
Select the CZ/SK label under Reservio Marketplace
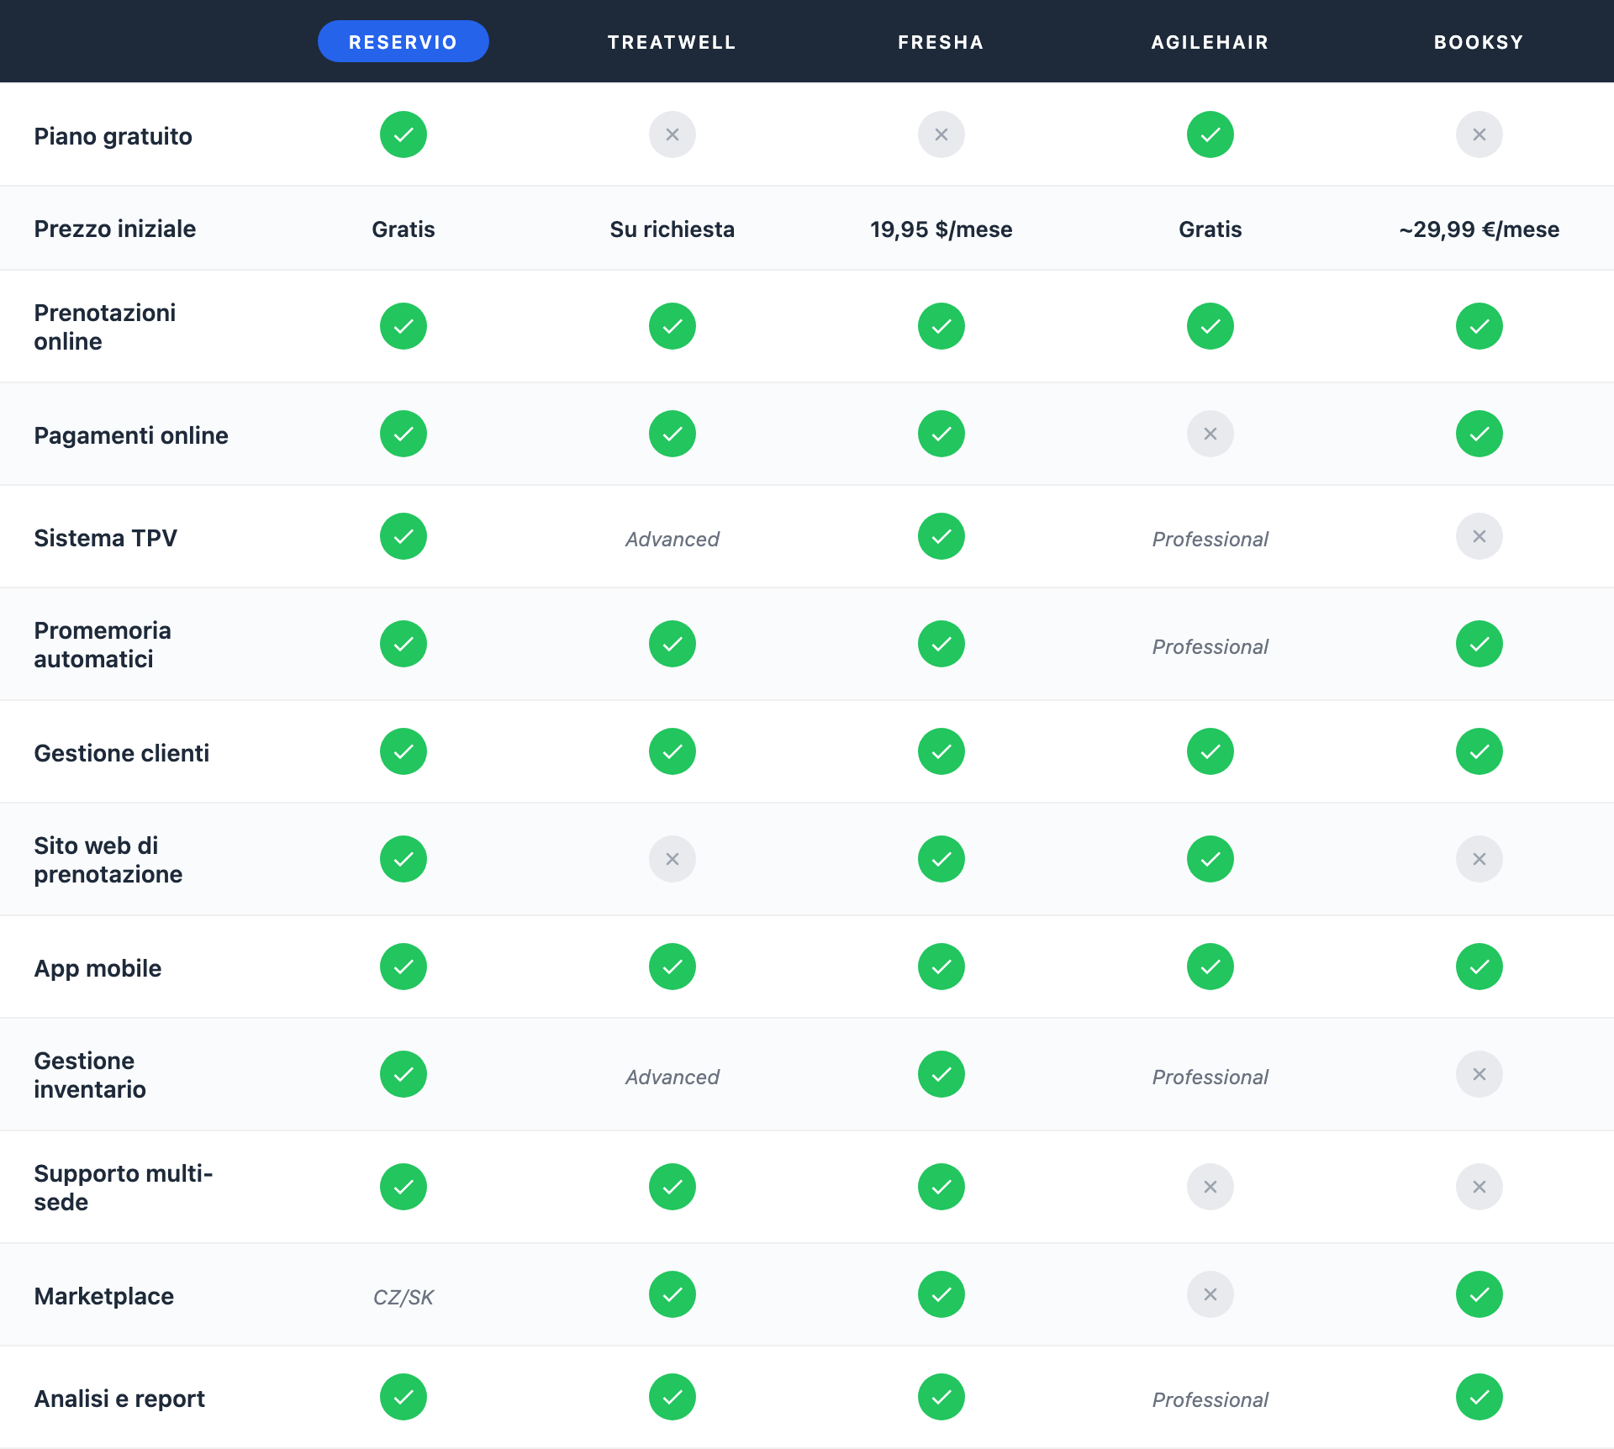[x=403, y=1297]
